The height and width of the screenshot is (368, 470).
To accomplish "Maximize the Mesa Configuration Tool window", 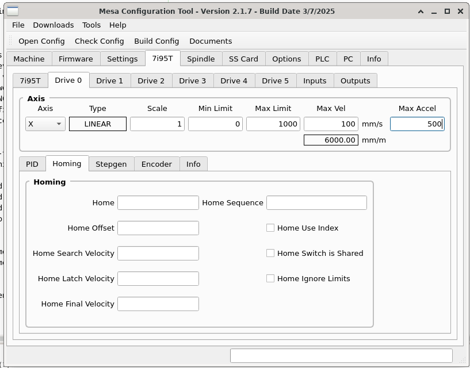I will (447, 11).
